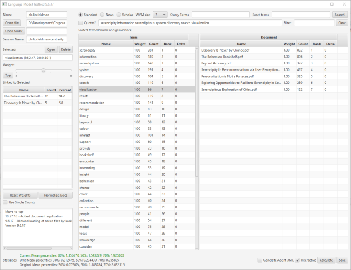The width and height of the screenshot is (351, 270).
Task: Toggle the Use Single Counts checkbox
Action: pos(6,202)
